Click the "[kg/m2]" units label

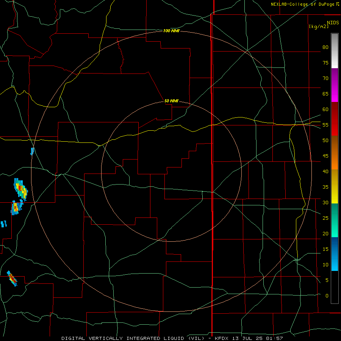click(319, 27)
